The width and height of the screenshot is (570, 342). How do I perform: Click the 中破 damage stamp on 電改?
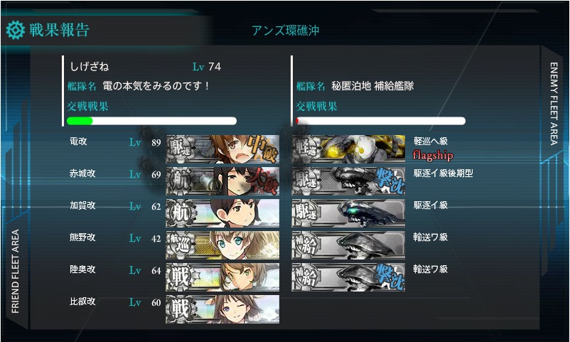(x=263, y=149)
